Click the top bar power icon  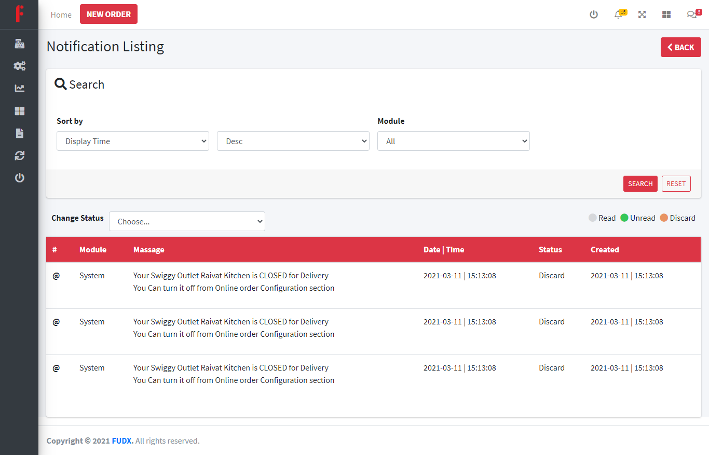pos(594,15)
